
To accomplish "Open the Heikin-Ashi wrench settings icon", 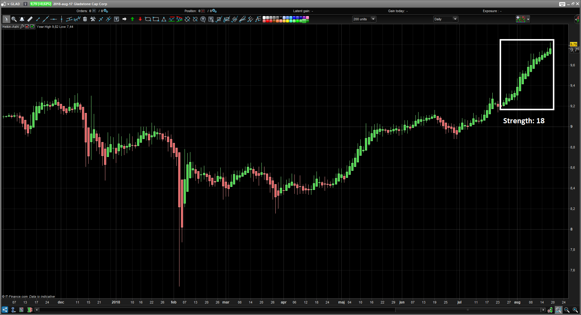I will point(22,27).
